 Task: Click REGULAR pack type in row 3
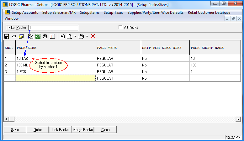point(119,71)
